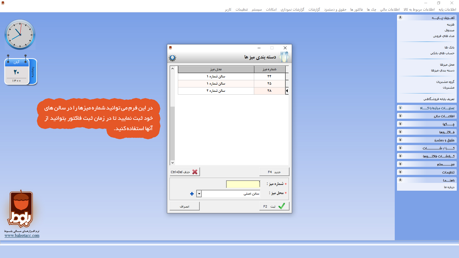Click the Baloot acorn logo
459x258 pixels.
click(x=21, y=209)
